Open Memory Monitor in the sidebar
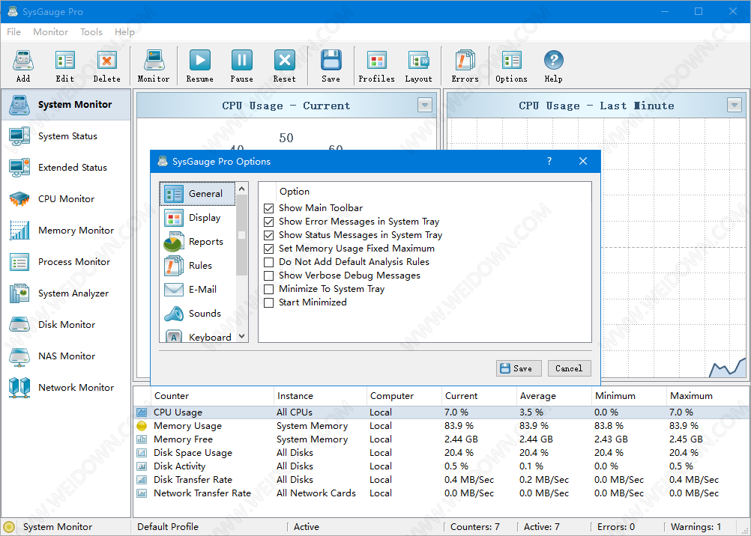This screenshot has height=536, width=751. pos(66,231)
